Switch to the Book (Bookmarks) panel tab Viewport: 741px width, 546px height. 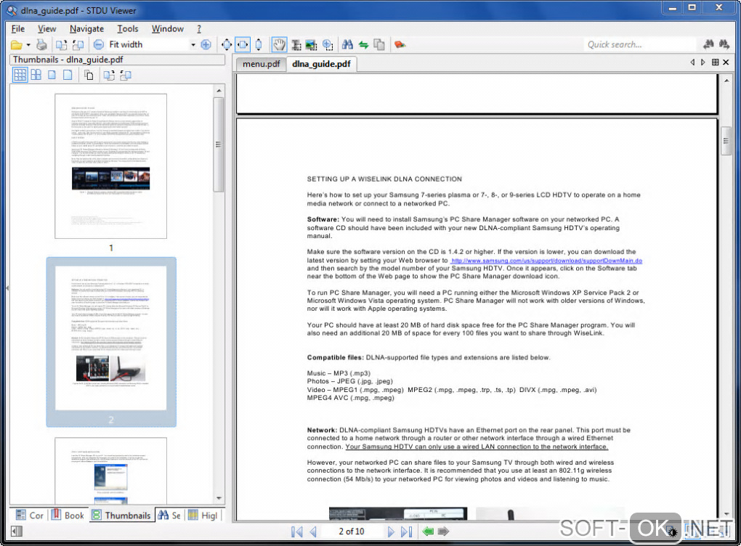(68, 516)
